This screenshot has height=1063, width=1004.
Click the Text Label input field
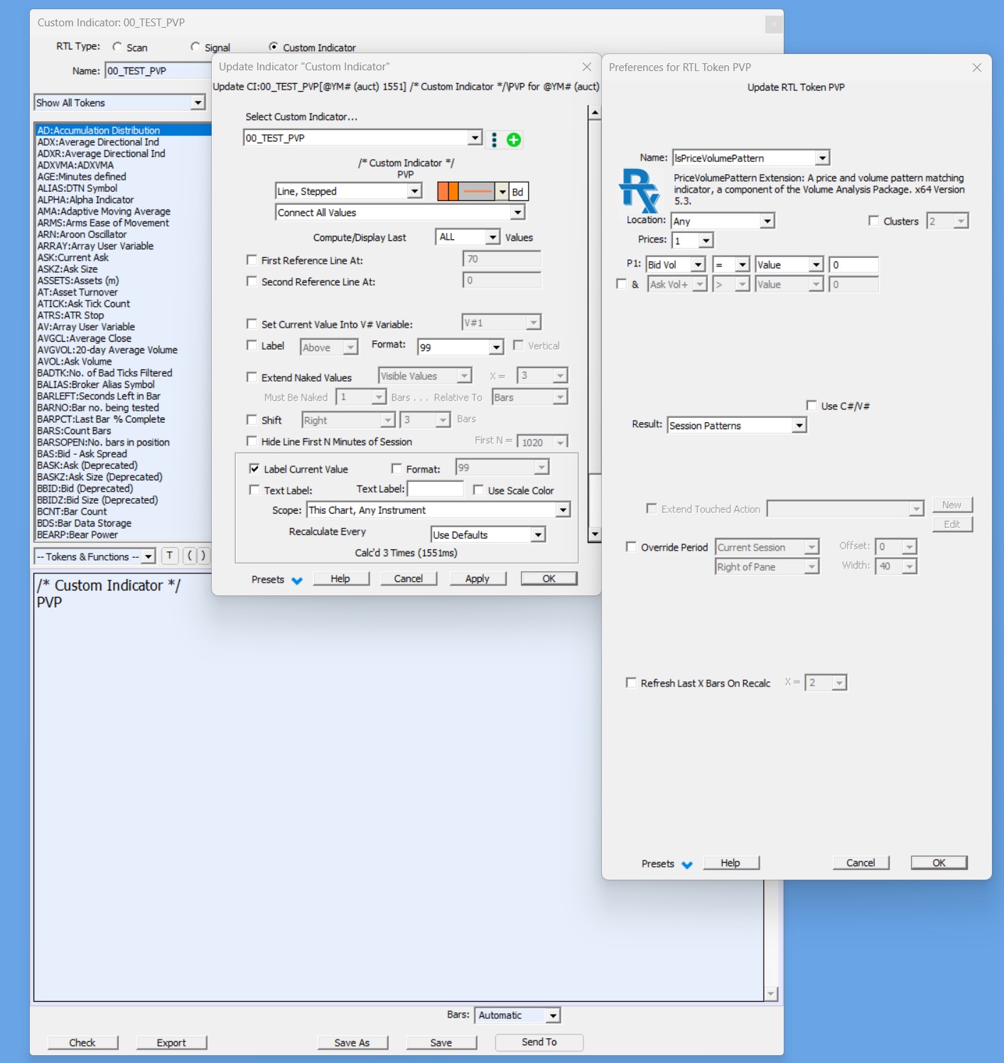pyautogui.click(x=435, y=490)
